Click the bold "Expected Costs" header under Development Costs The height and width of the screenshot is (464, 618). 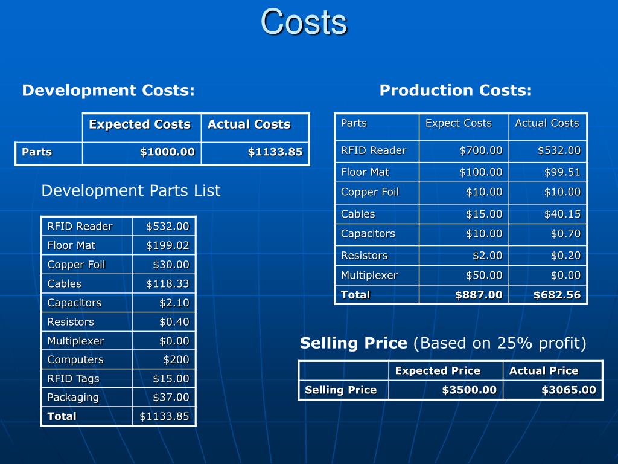(139, 124)
